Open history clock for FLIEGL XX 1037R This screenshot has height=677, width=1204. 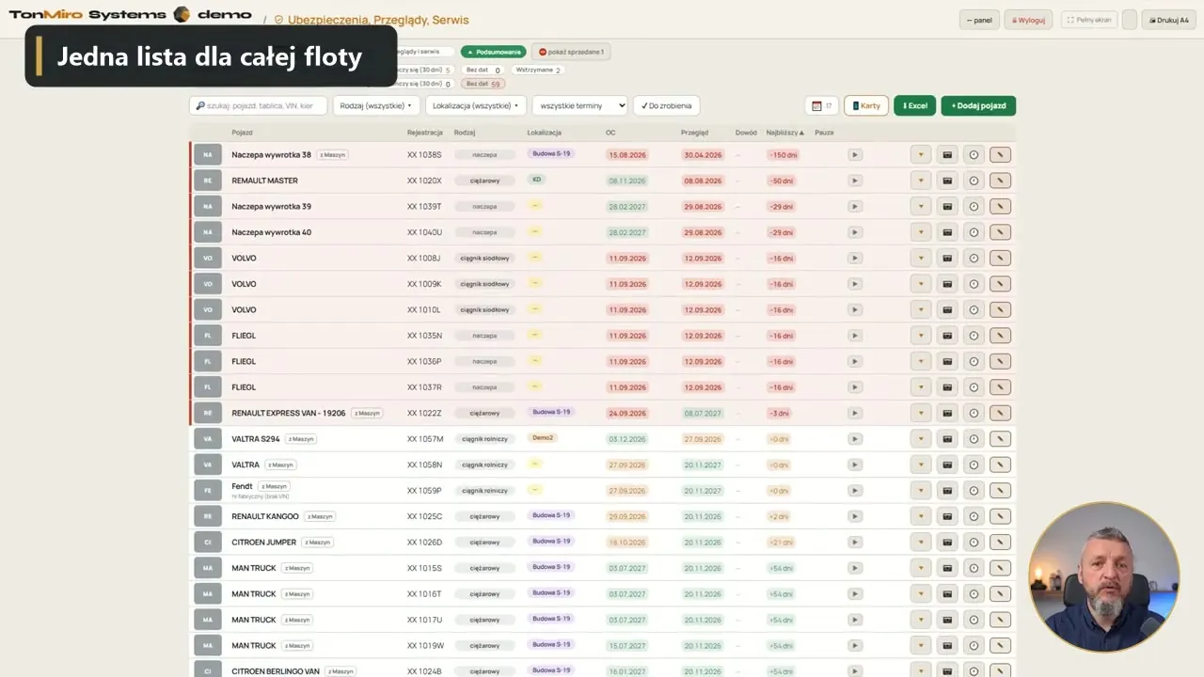point(974,387)
